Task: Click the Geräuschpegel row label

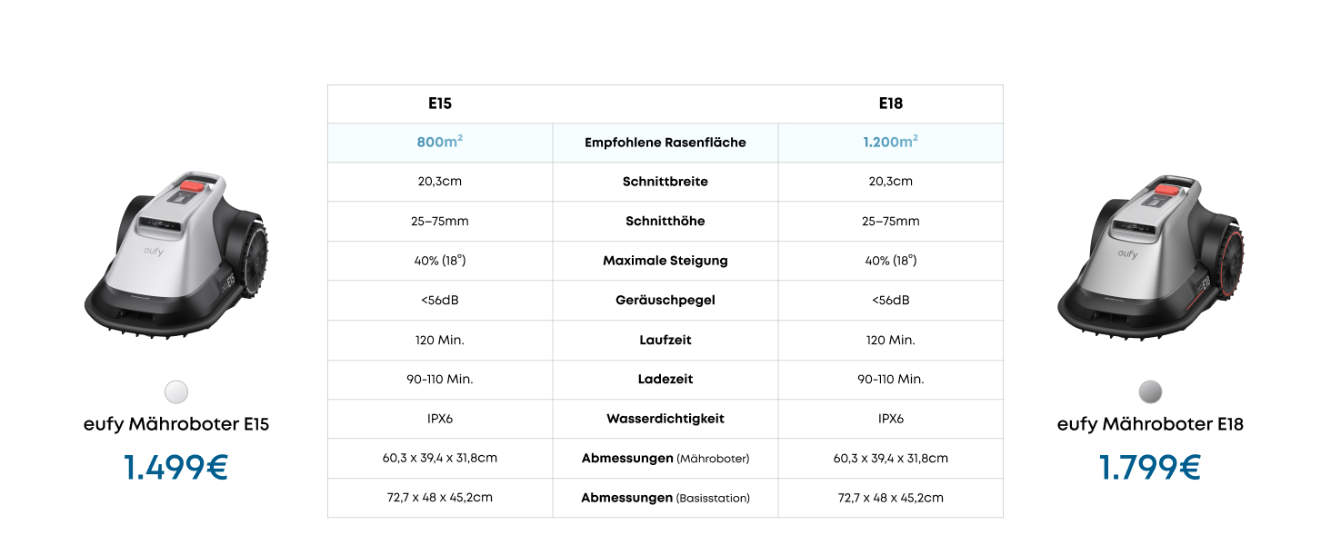Action: pos(665,300)
